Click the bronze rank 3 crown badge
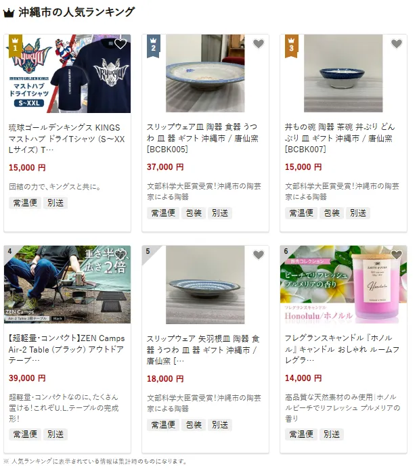 [291, 45]
